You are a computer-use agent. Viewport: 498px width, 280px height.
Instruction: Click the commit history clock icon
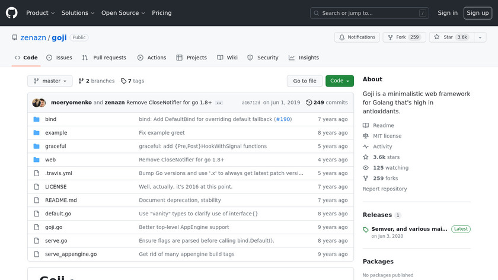tap(309, 103)
